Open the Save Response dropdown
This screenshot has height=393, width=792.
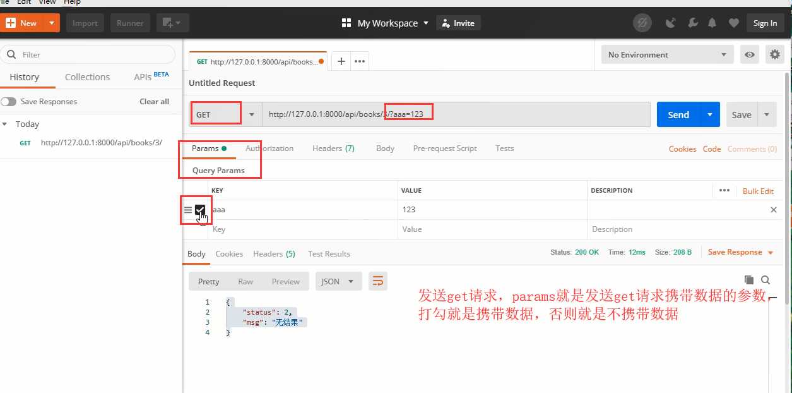740,252
